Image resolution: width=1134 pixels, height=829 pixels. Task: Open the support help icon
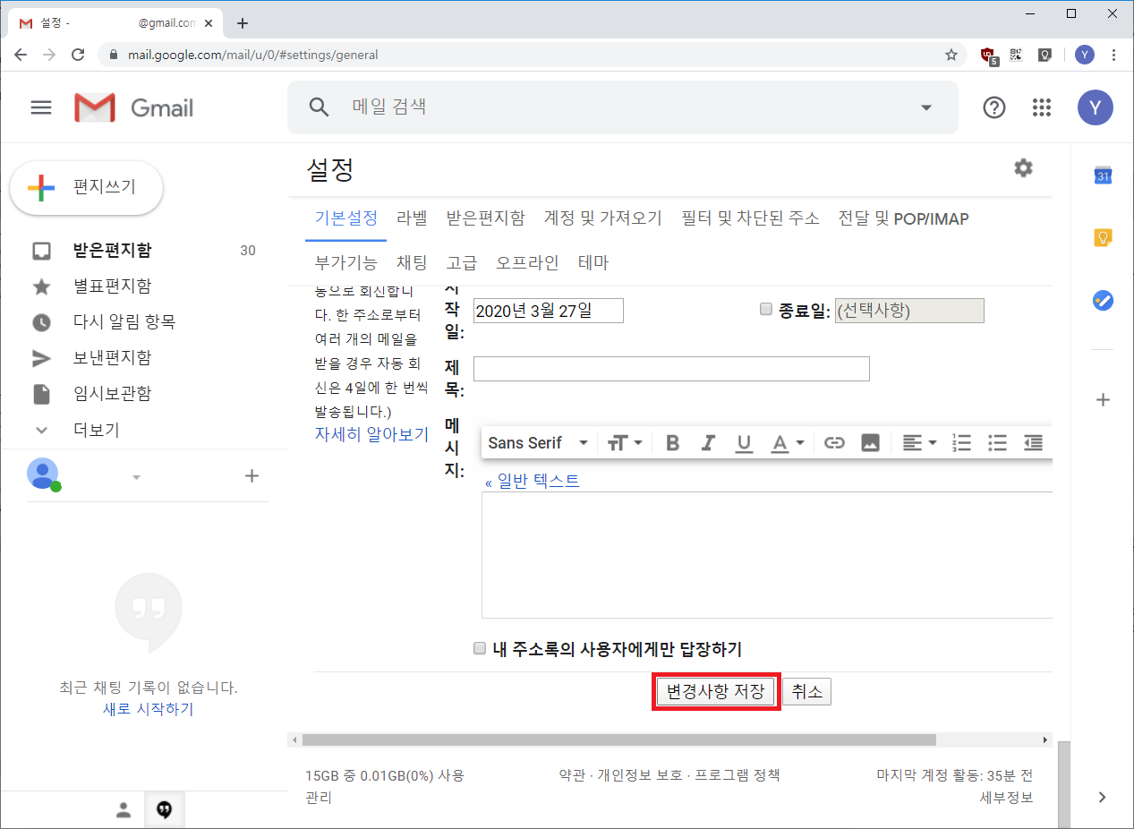point(994,107)
